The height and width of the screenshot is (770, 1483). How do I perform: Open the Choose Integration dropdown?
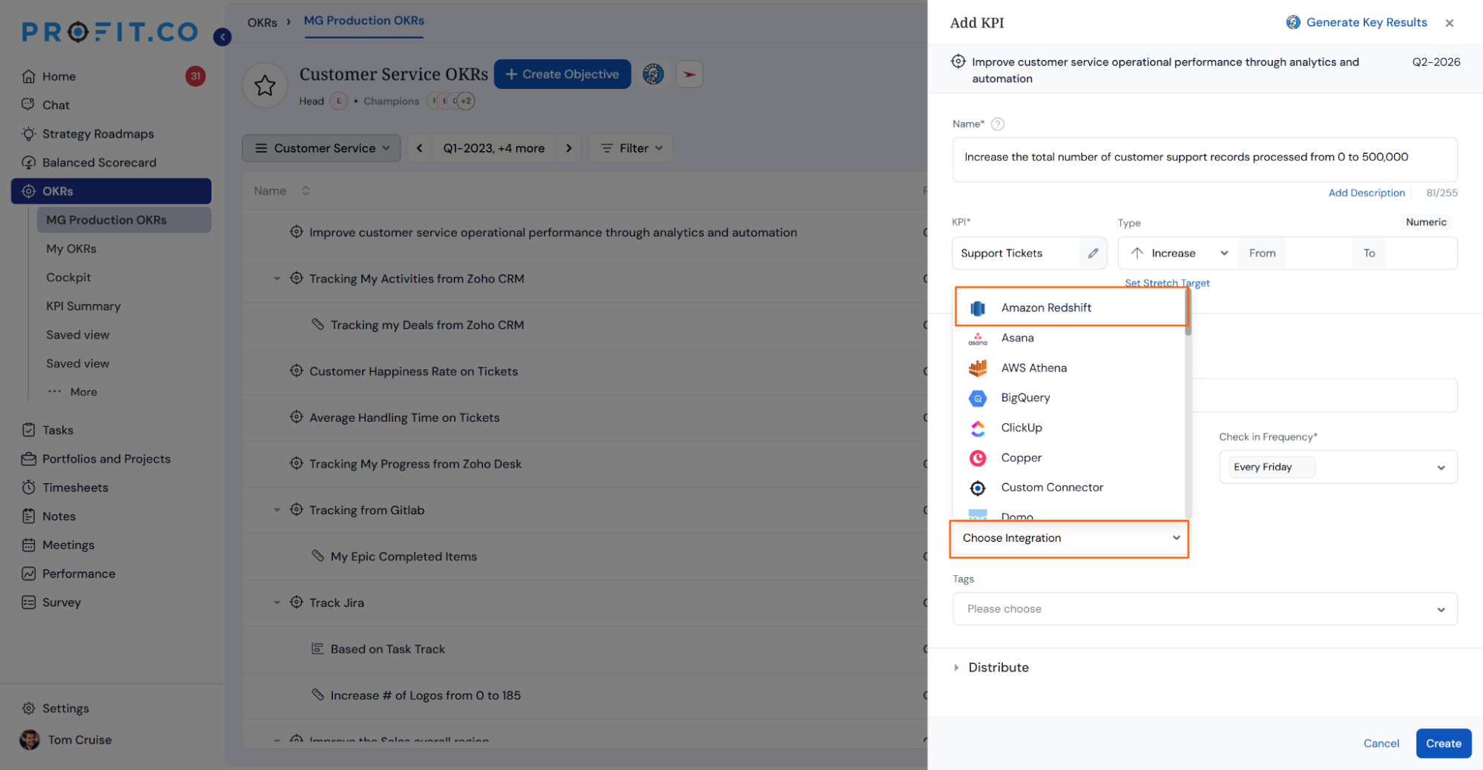point(1069,539)
